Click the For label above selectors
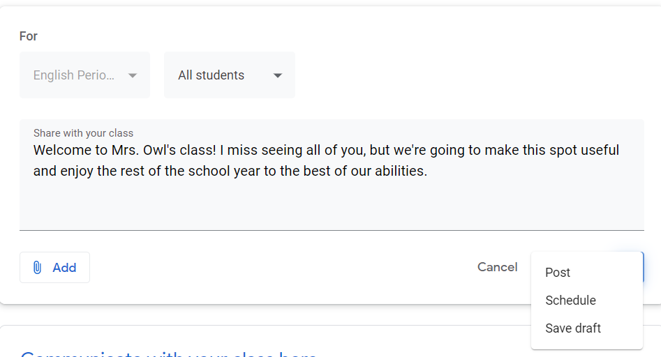The image size is (661, 357). [x=28, y=36]
